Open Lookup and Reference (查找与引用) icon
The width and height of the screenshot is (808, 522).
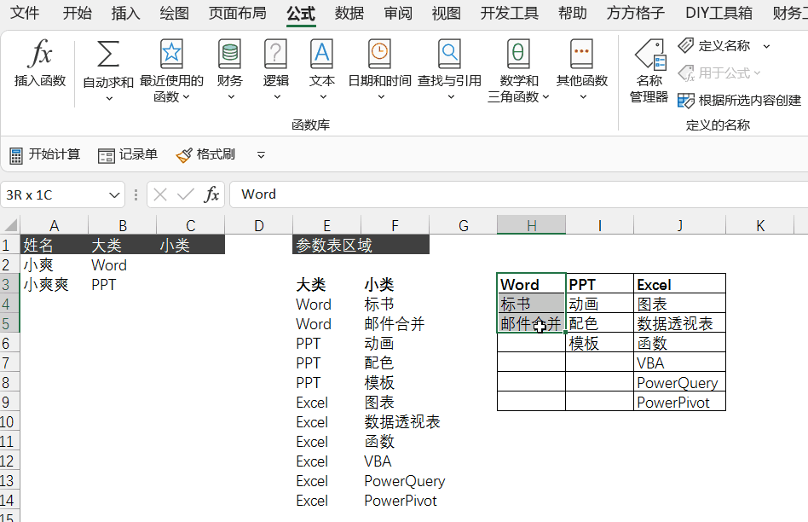click(449, 55)
